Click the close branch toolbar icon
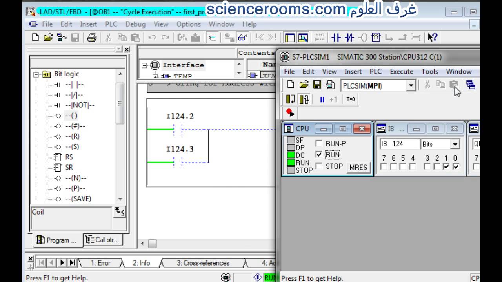The height and width of the screenshot is (282, 502). (x=403, y=38)
